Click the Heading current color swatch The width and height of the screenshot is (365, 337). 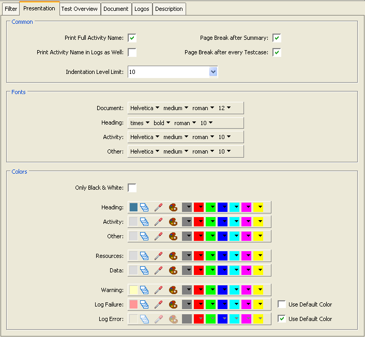[133, 207]
